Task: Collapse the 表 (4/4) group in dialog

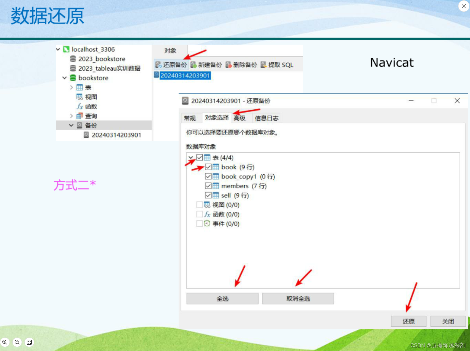Action: (191, 157)
